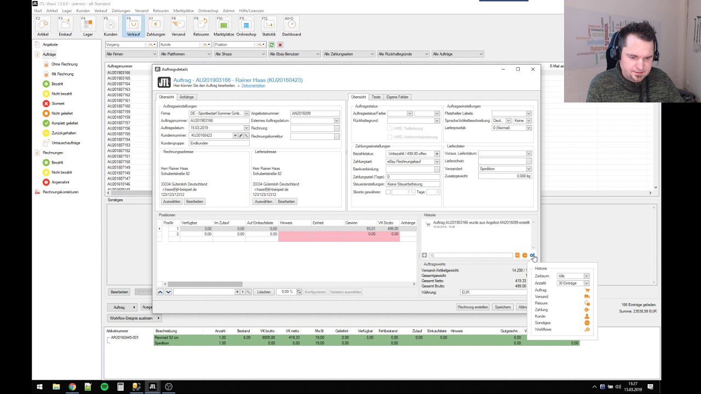Switch to the Anhänge tab
The width and height of the screenshot is (701, 394).
click(187, 97)
